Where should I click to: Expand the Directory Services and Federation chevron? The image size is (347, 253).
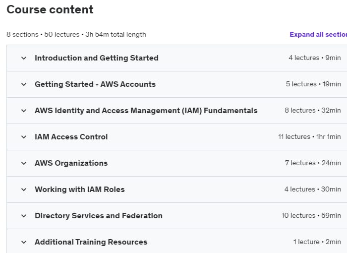click(24, 216)
